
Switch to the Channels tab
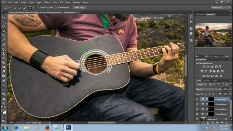click(206, 81)
